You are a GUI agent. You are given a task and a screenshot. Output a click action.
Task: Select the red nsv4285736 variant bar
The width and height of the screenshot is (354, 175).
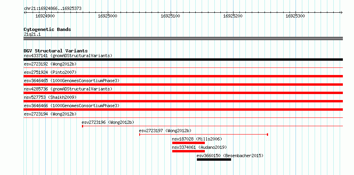(x=183, y=93)
